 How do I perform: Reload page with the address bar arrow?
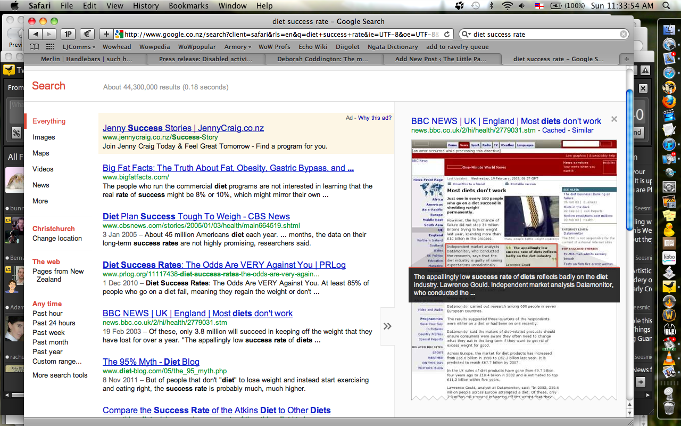447,34
